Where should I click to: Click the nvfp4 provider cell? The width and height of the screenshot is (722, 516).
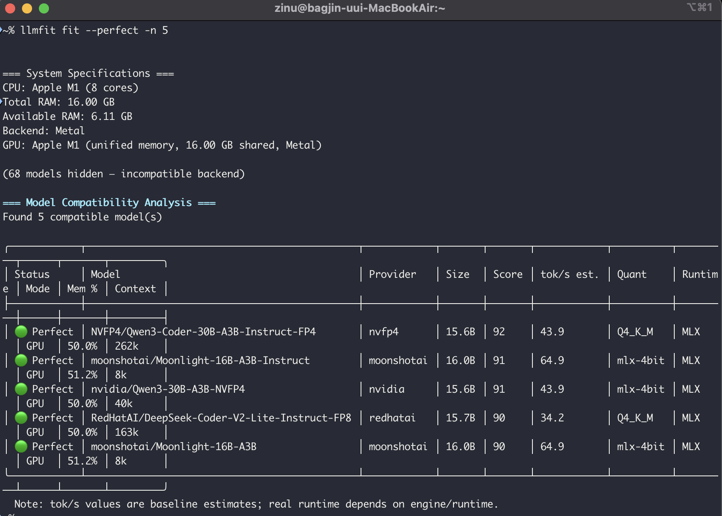384,332
